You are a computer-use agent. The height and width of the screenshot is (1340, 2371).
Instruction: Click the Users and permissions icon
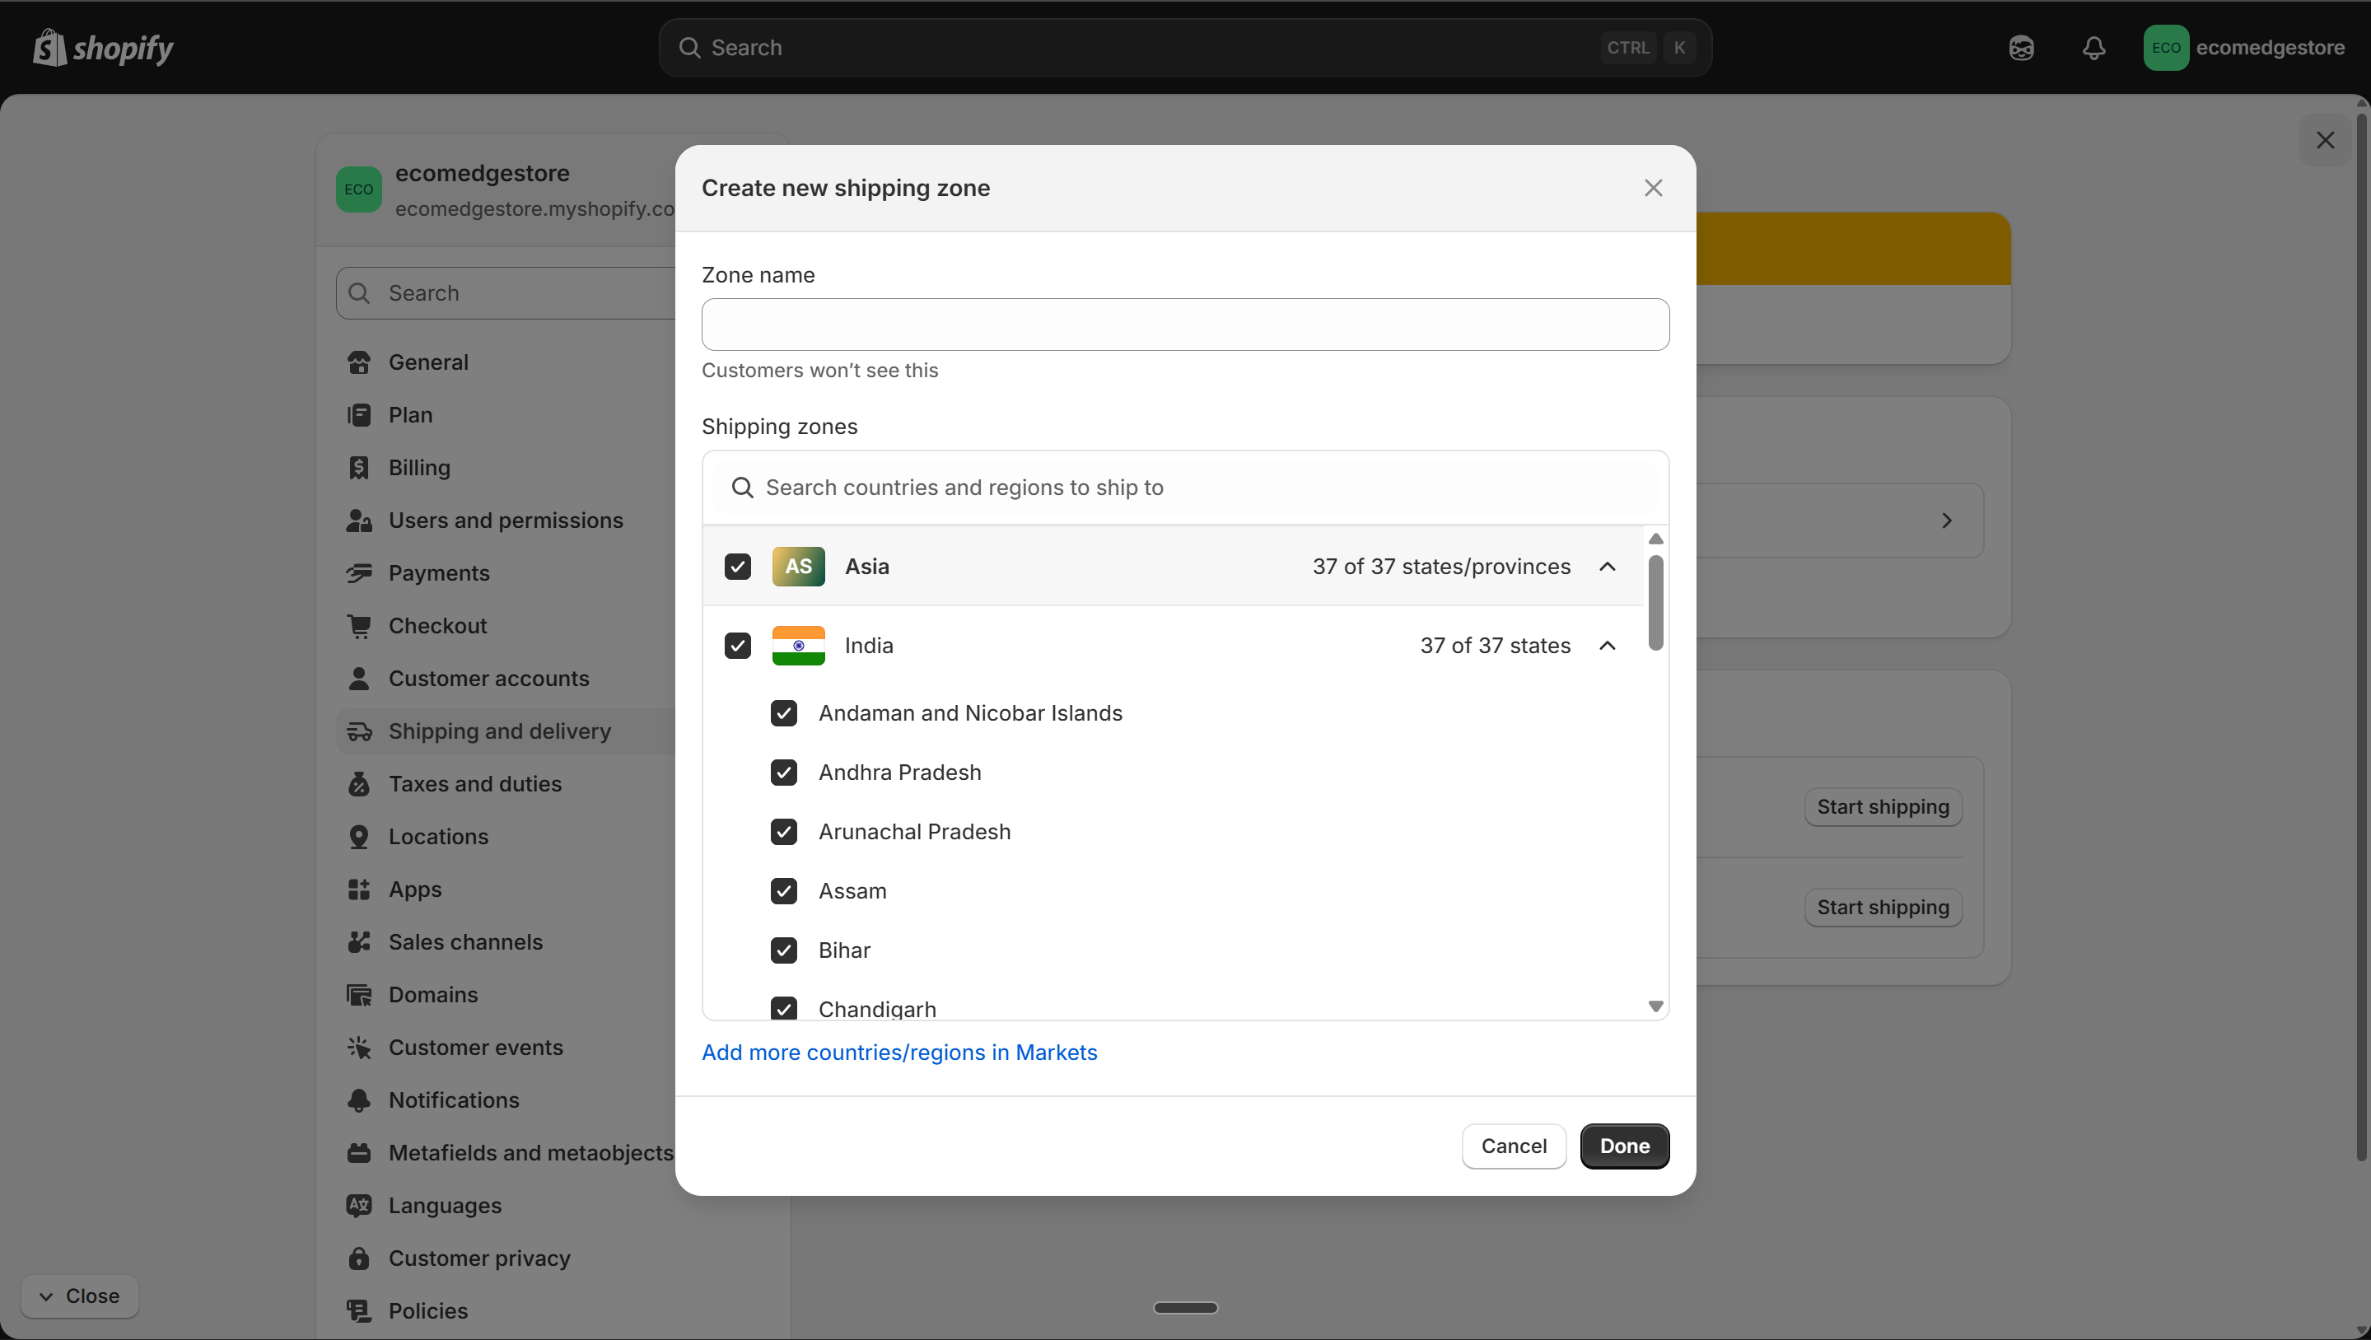[x=360, y=520]
